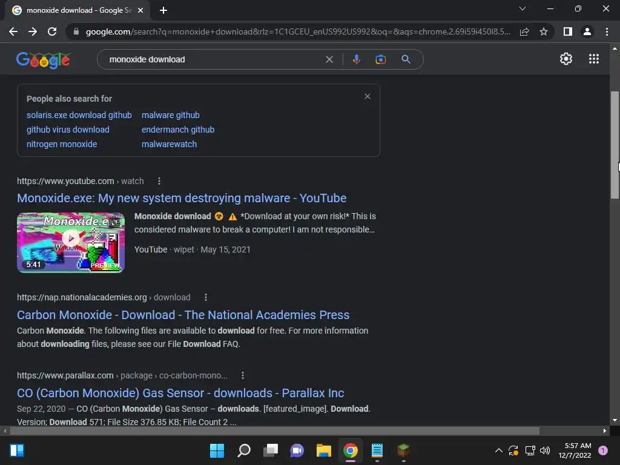Image resolution: width=620 pixels, height=465 pixels.
Task: Open the Chat app on taskbar
Action: pyautogui.click(x=297, y=450)
